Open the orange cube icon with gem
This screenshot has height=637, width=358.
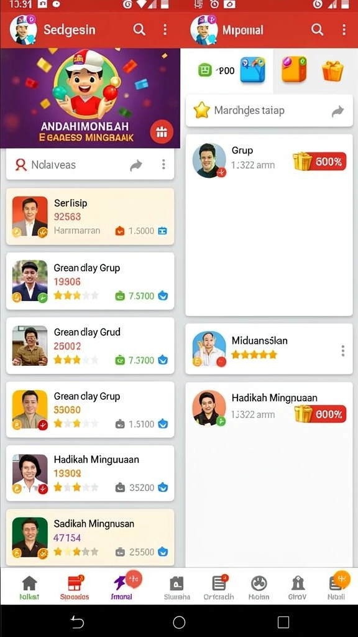(x=294, y=69)
